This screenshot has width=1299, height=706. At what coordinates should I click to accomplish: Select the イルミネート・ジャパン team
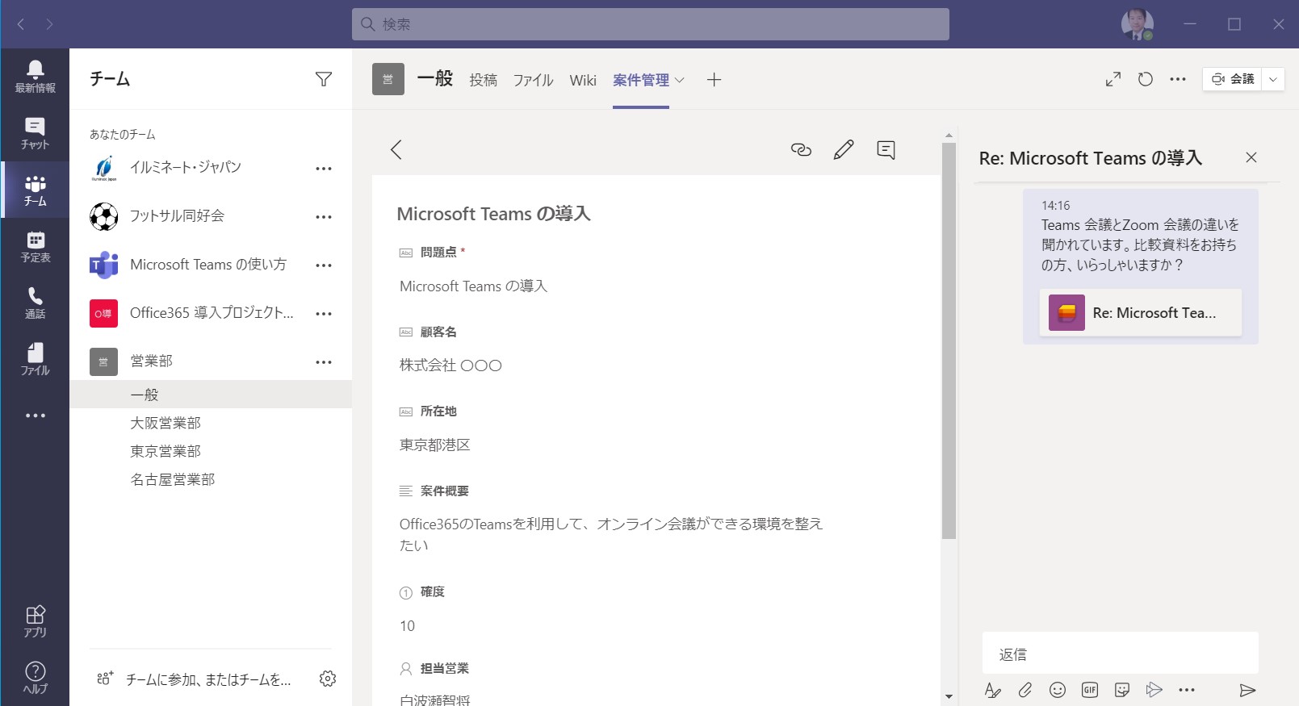point(186,168)
